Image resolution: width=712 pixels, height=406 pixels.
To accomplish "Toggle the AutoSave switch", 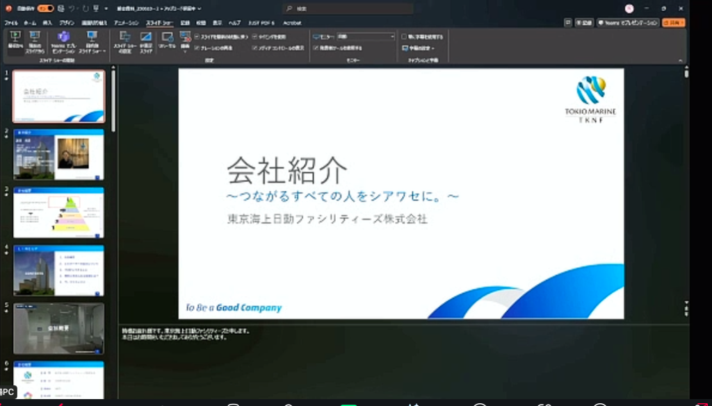I will pyautogui.click(x=45, y=8).
